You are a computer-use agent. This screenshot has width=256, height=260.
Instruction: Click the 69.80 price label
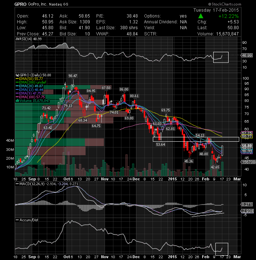pyautogui.click(x=129, y=118)
